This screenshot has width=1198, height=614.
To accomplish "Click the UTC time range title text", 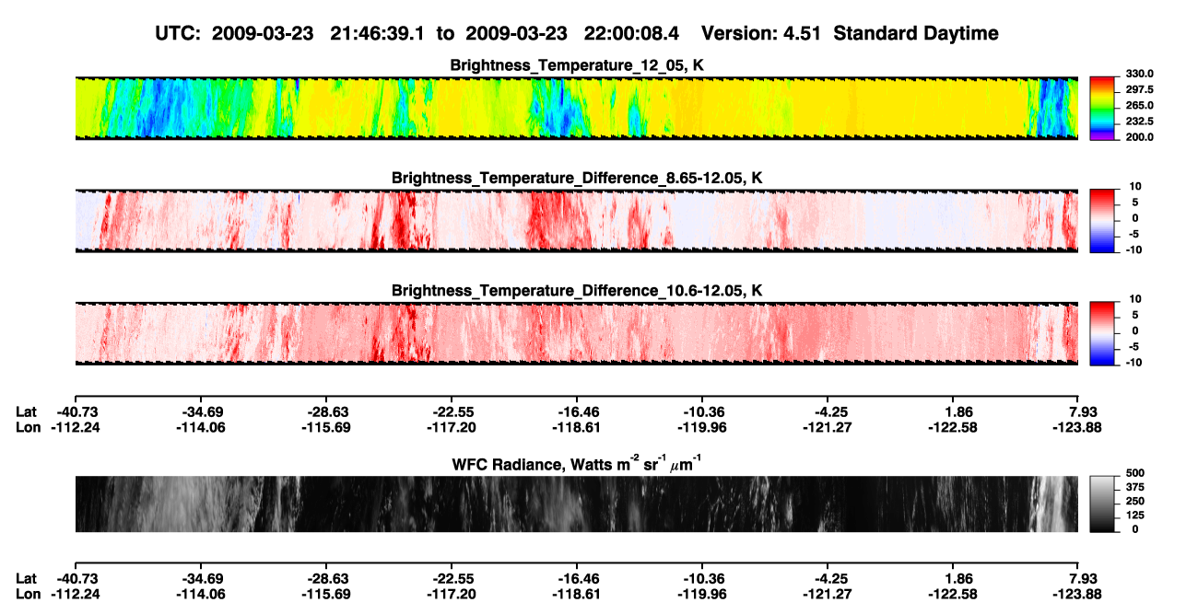I will pos(576,33).
